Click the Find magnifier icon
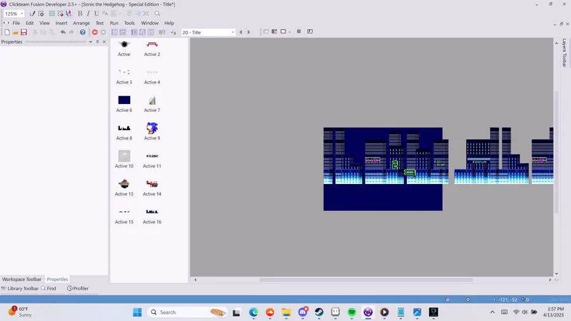This screenshot has width=571, height=321. point(43,288)
